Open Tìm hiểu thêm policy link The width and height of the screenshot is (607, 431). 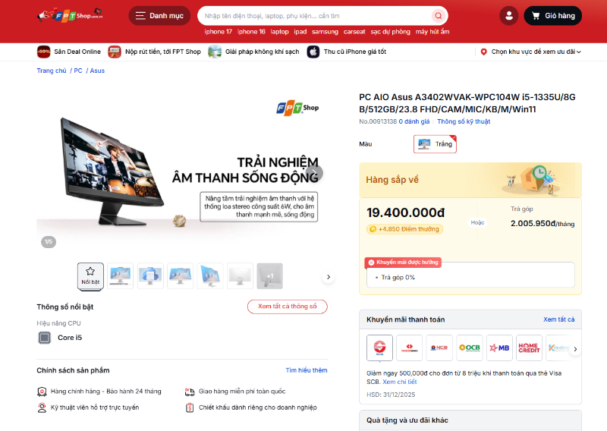307,370
